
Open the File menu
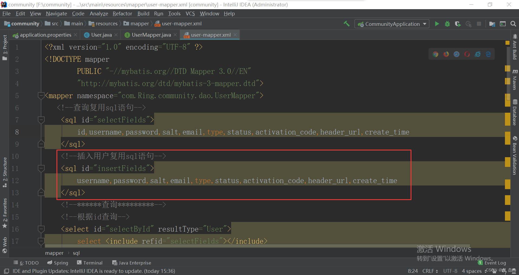pyautogui.click(x=6, y=13)
